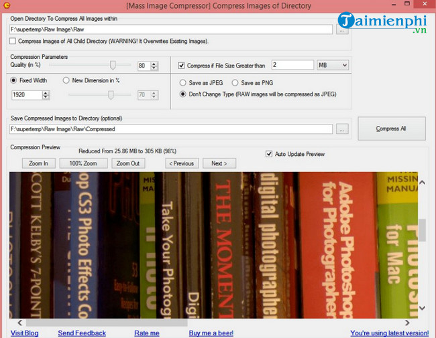Click the book spines preview image
The height and width of the screenshot is (338, 436).
click(x=213, y=245)
